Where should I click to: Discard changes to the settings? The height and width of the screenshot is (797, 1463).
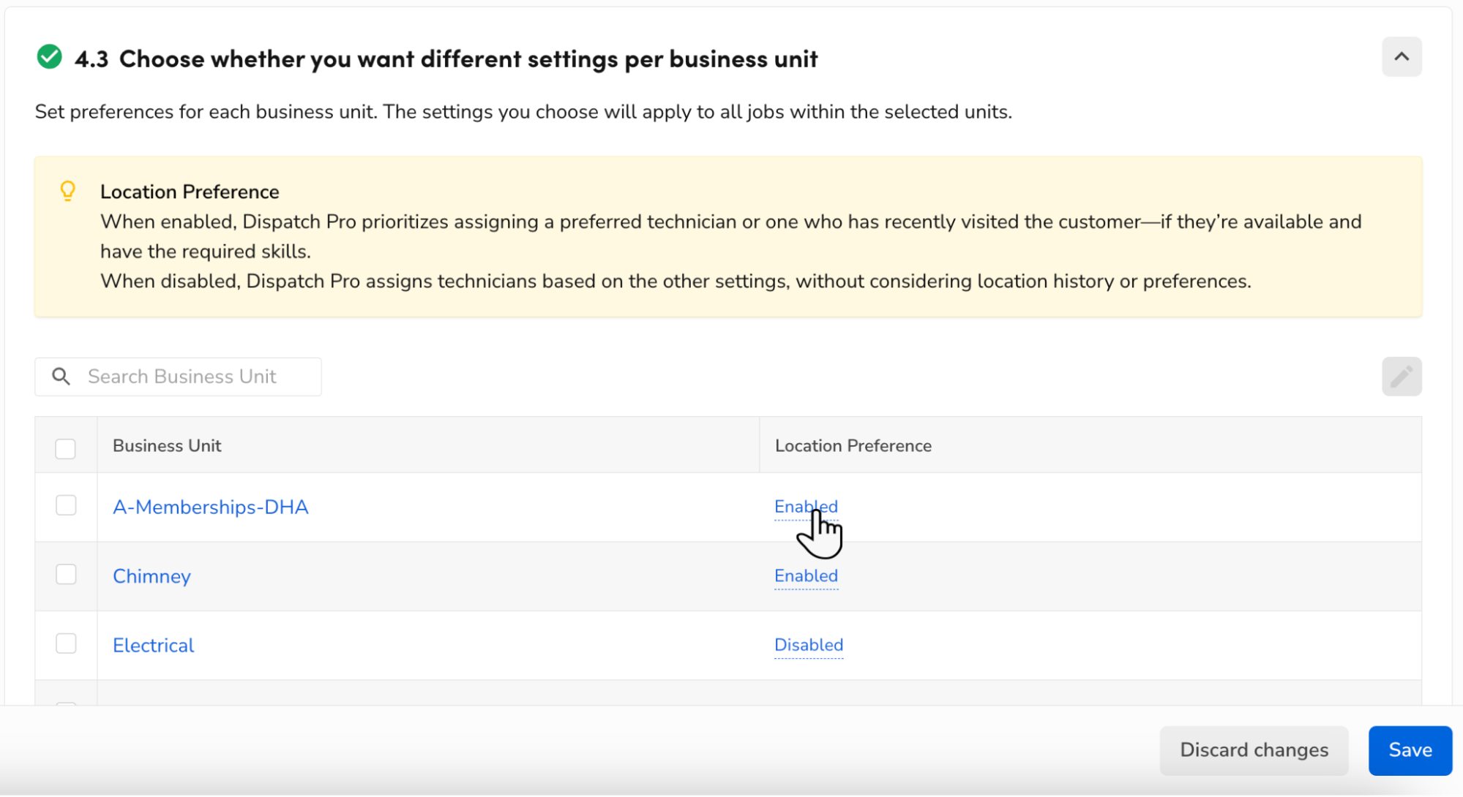coord(1254,749)
